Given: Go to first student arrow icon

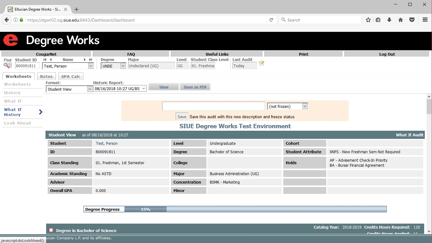Looking at the screenshot, I should tap(45, 60).
